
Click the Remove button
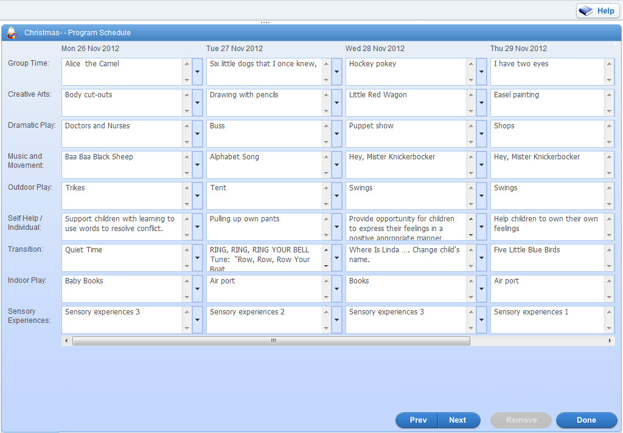coord(521,420)
